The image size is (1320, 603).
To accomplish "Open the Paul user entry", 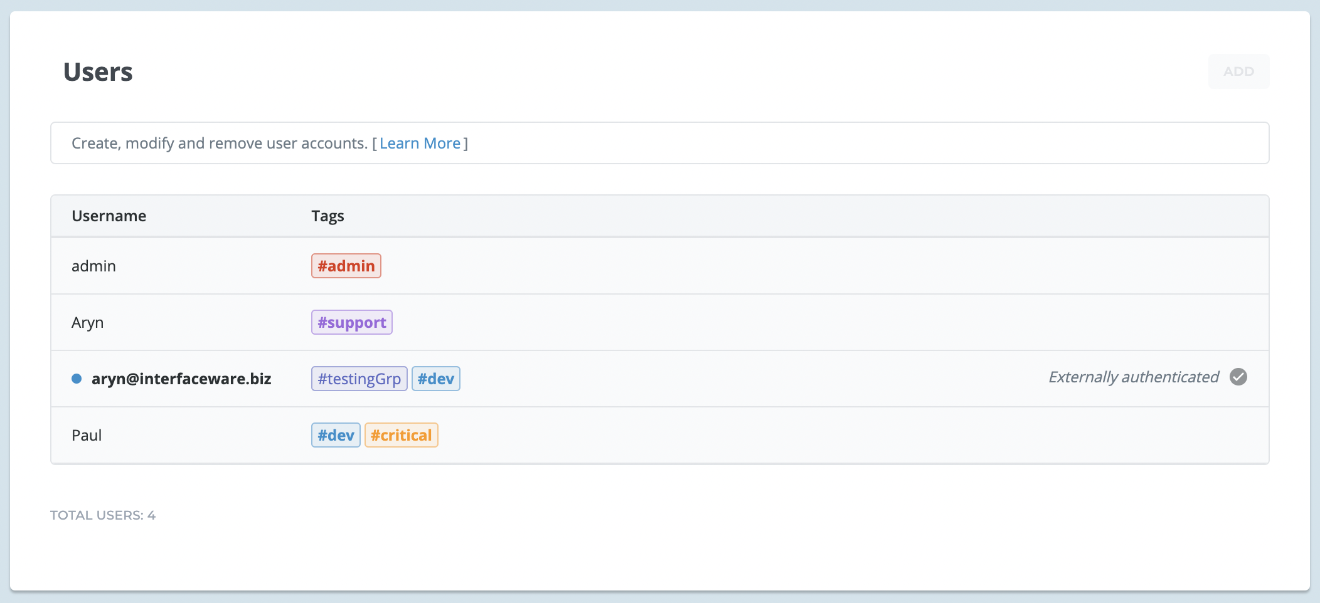I will pos(87,436).
